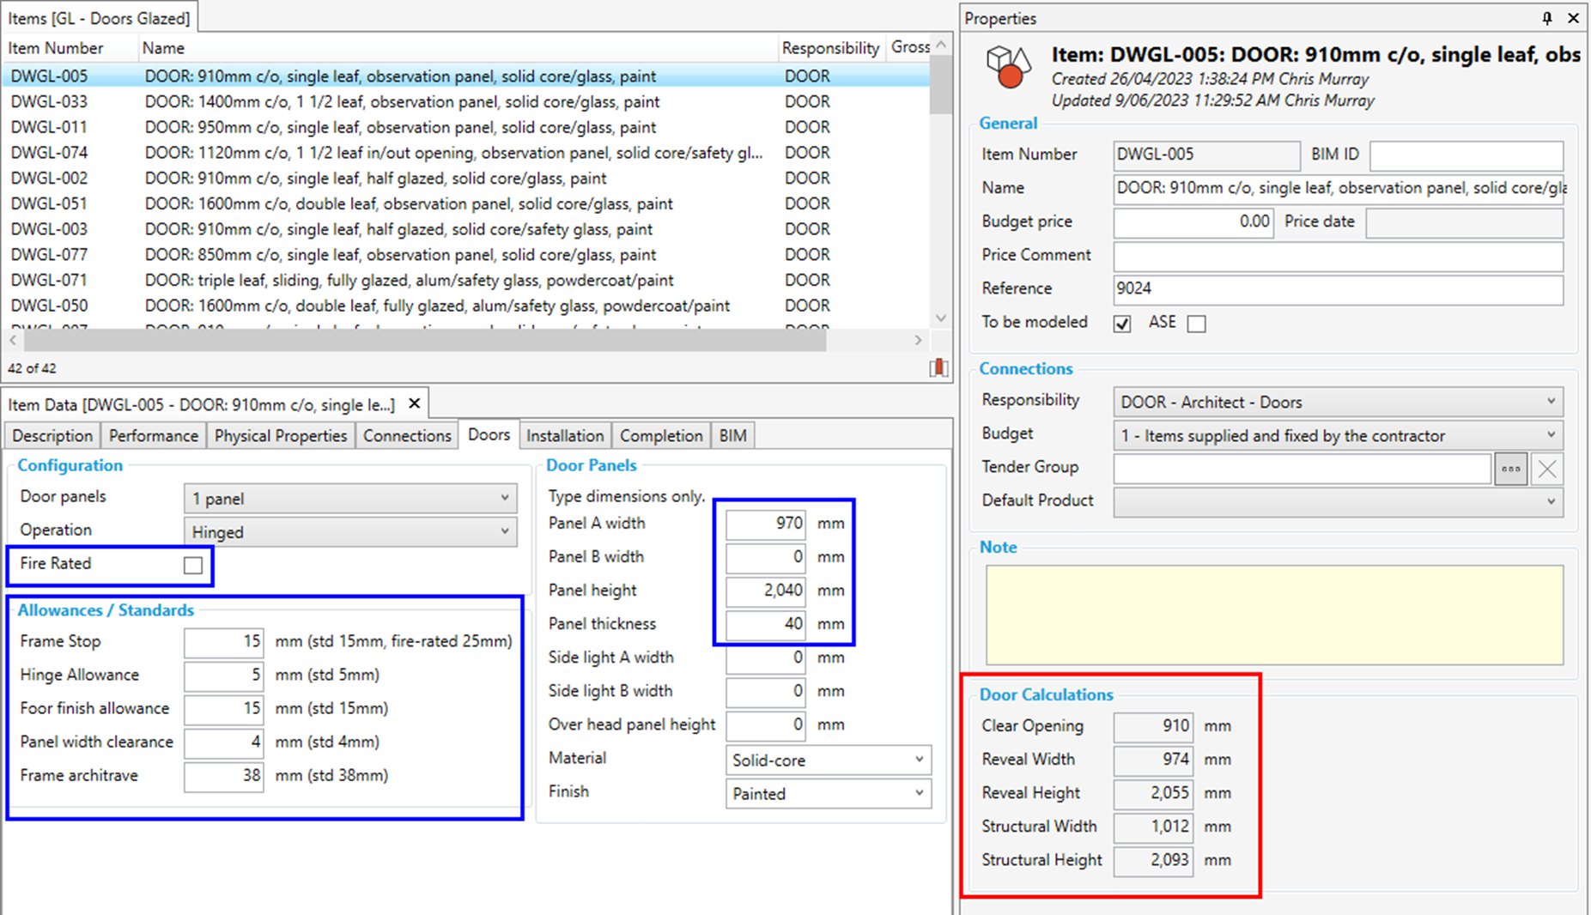Viewport: 1591px width, 915px height.
Task: Sort by the Item Number column header
Action: pos(57,48)
